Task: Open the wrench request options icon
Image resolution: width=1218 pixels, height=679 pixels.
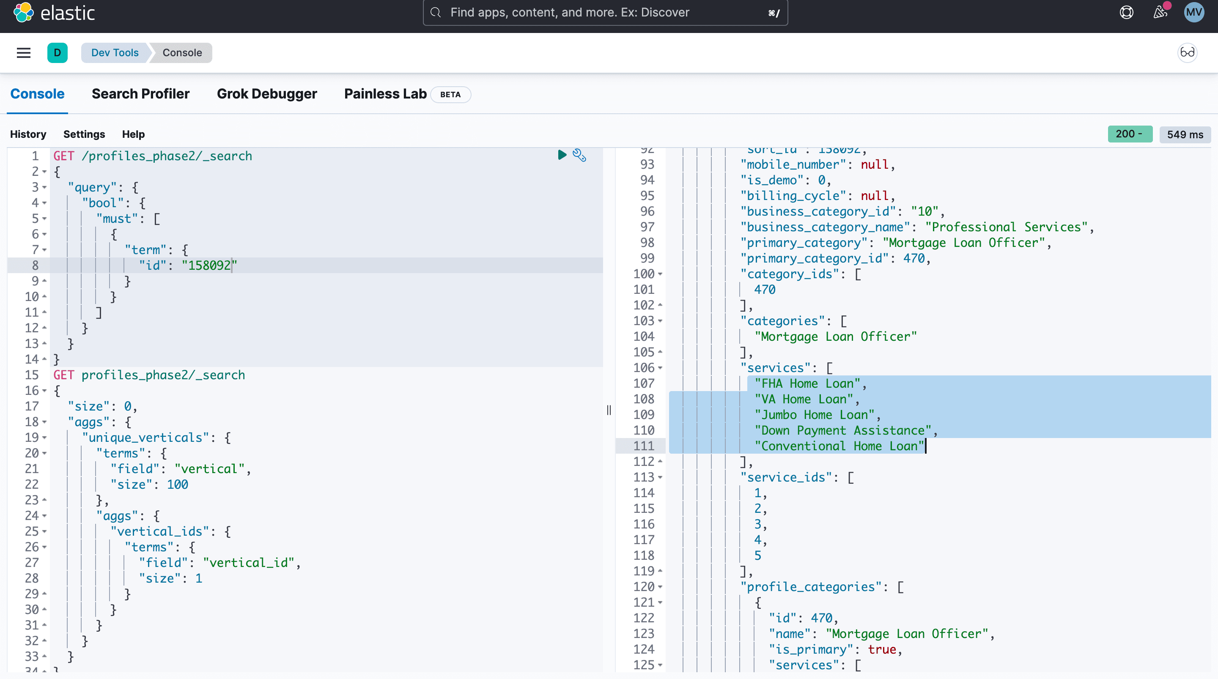Action: tap(579, 155)
